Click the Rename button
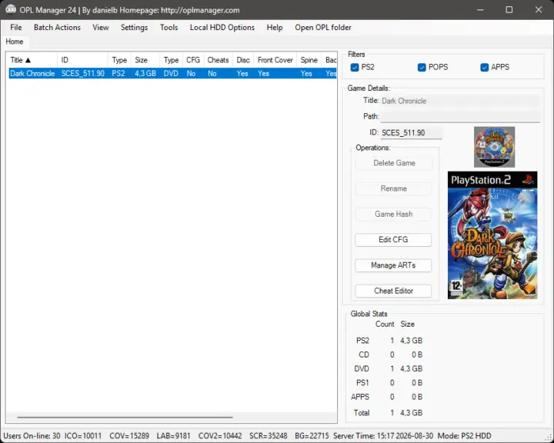Image resolution: width=554 pixels, height=443 pixels. (x=393, y=188)
